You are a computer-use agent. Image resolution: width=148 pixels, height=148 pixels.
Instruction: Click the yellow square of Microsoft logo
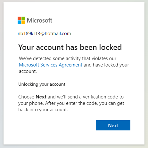[x=23, y=22]
